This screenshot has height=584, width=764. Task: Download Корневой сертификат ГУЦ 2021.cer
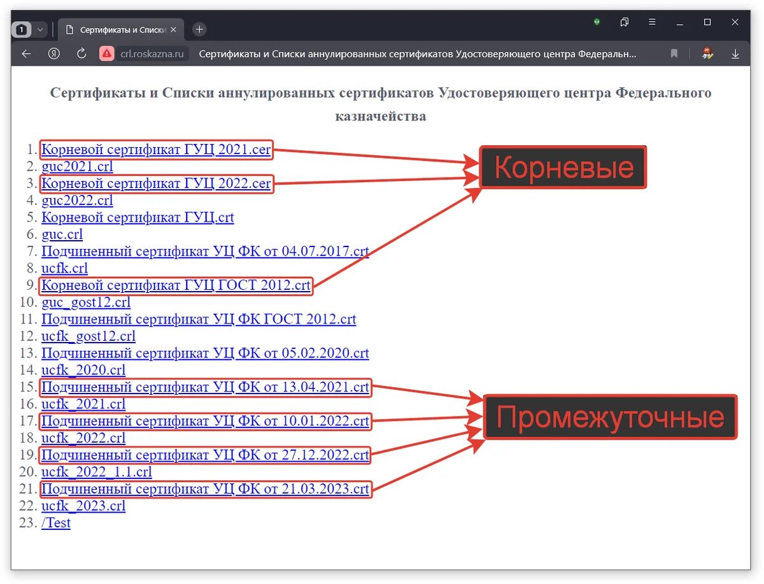[x=156, y=150]
